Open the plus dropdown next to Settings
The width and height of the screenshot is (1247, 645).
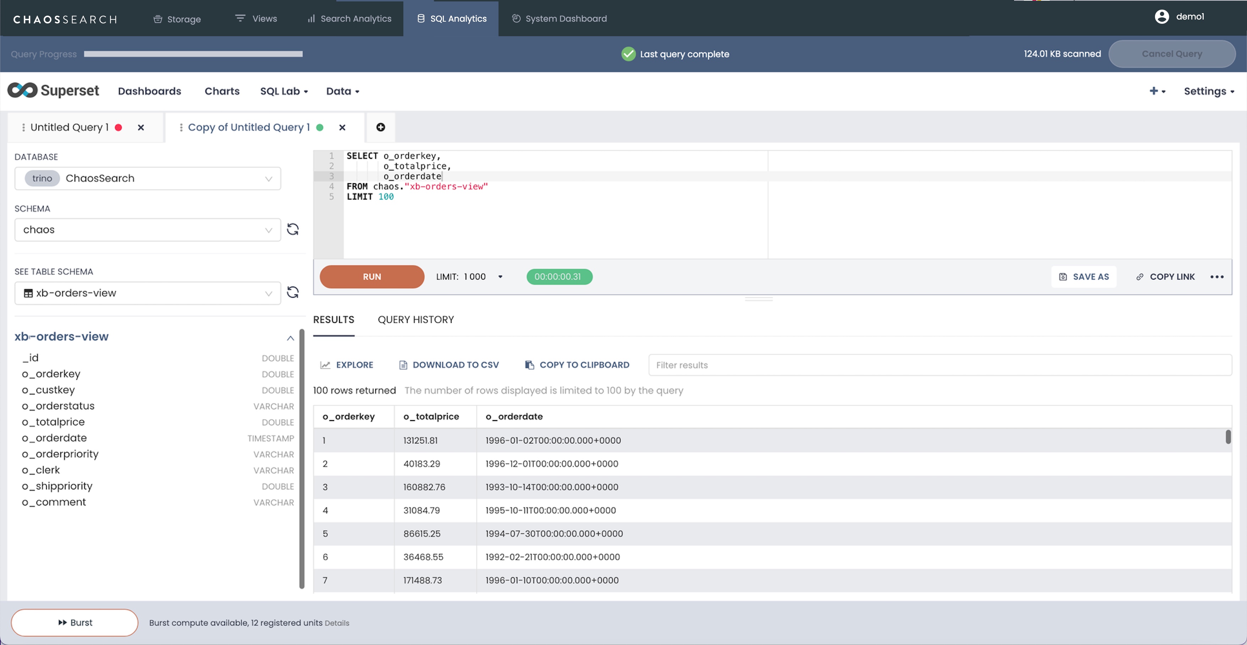[1156, 91]
